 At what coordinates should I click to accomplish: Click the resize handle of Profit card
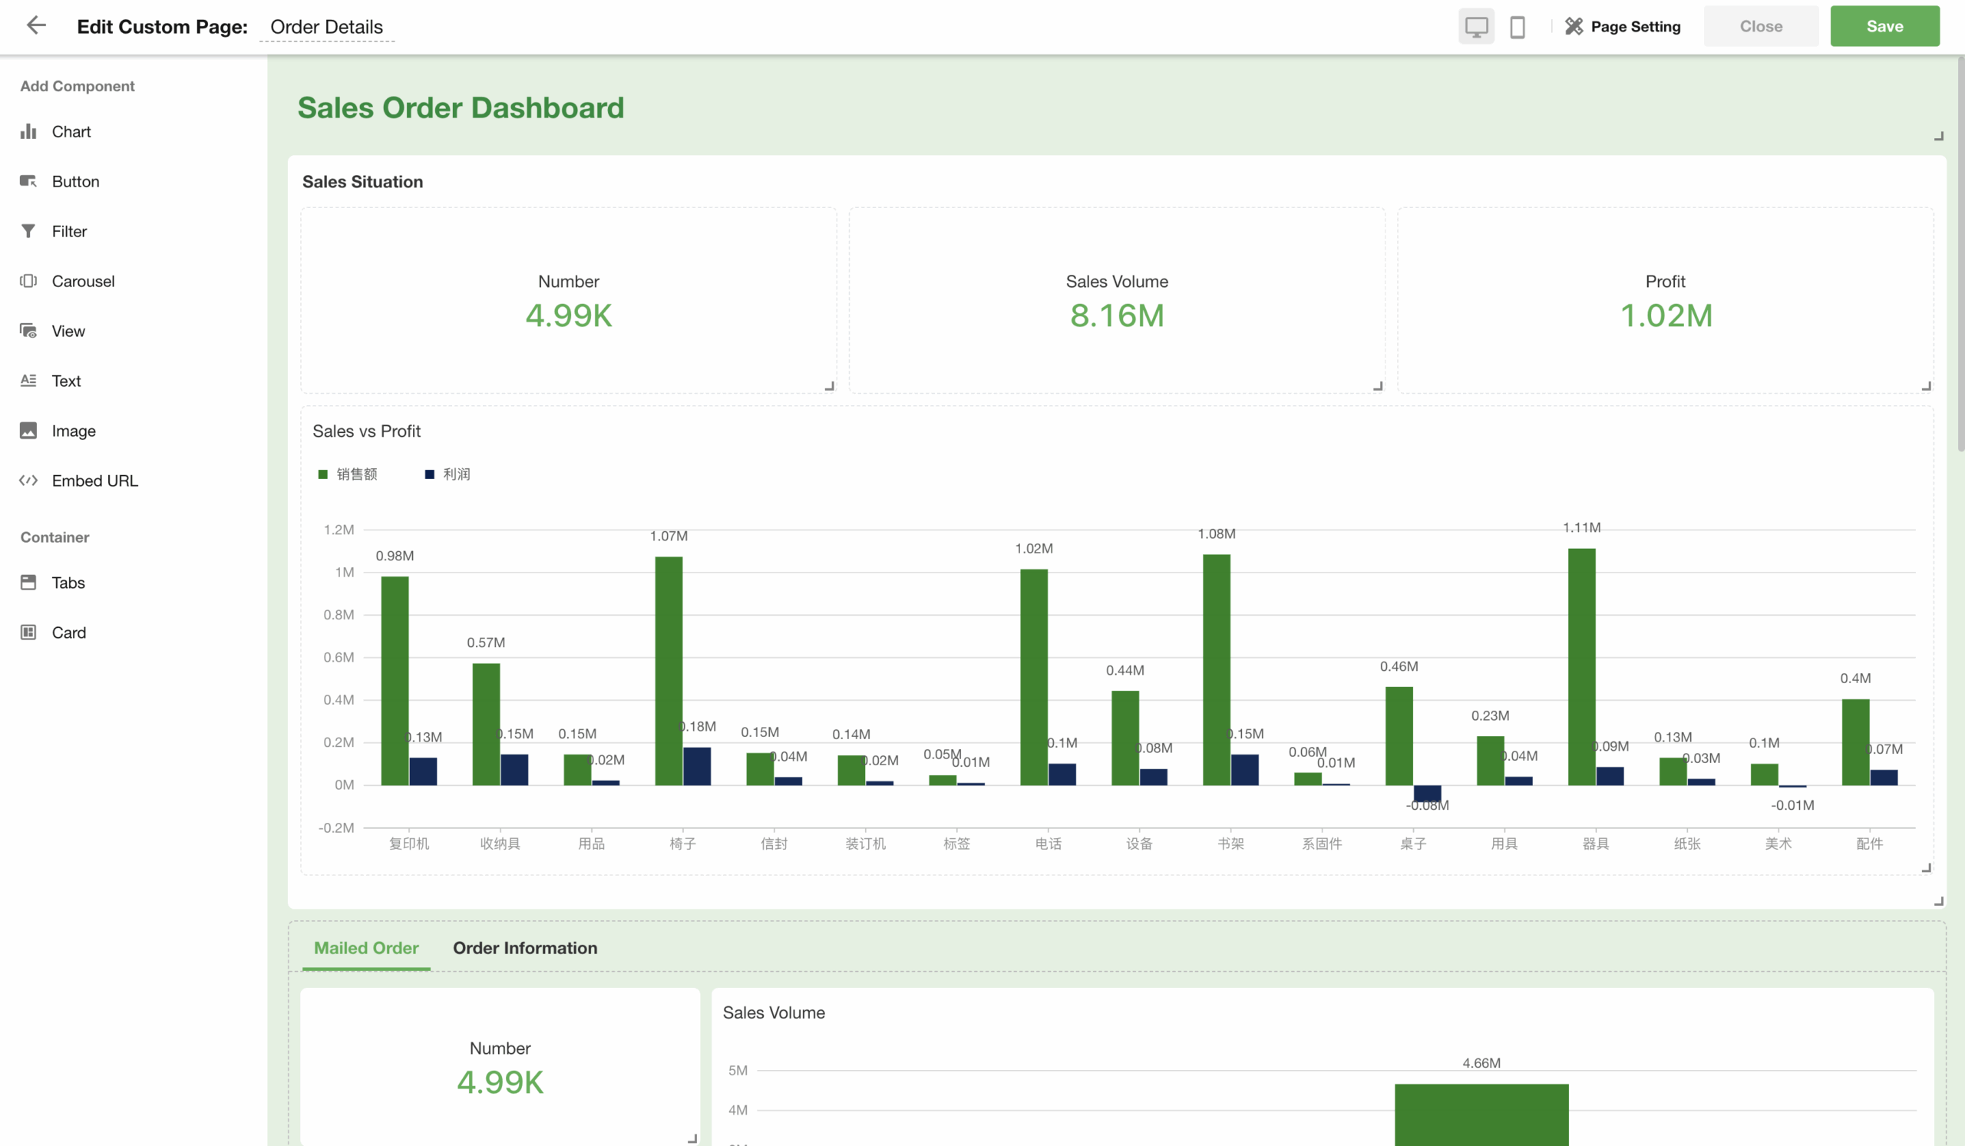click(x=1926, y=386)
